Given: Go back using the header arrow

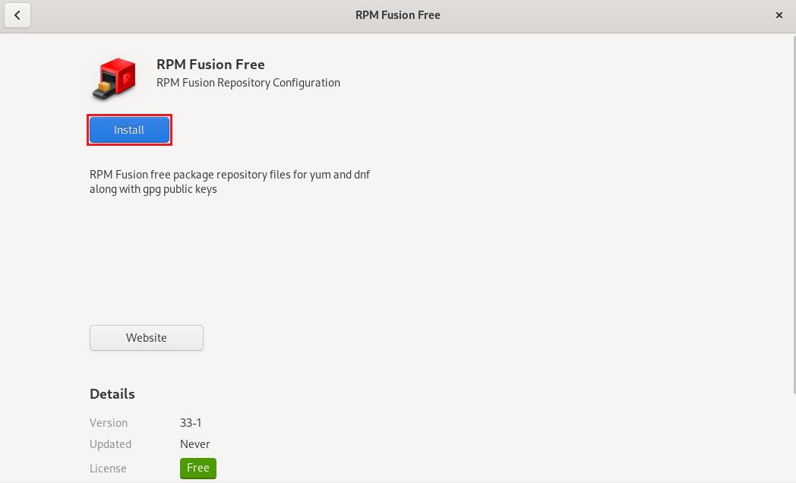Looking at the screenshot, I should (x=17, y=15).
